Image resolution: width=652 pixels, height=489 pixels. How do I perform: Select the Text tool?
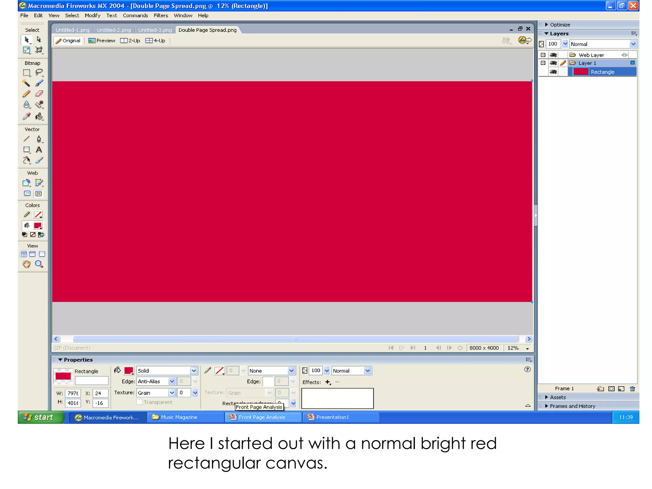coord(39,150)
